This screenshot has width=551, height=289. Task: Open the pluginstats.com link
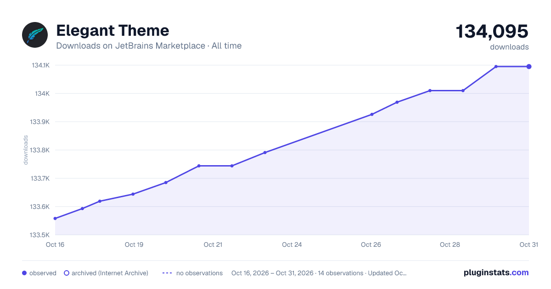pos(496,272)
